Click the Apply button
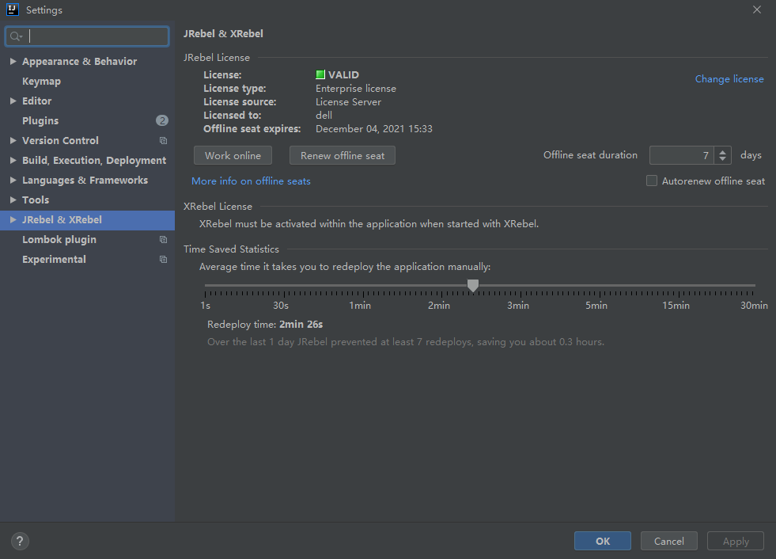 tap(736, 541)
